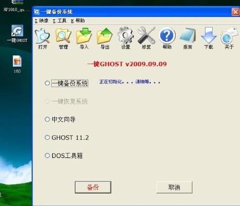This screenshot has height=206, width=240.
Task: Click the 备份 (Backup) button
Action: 93,187
